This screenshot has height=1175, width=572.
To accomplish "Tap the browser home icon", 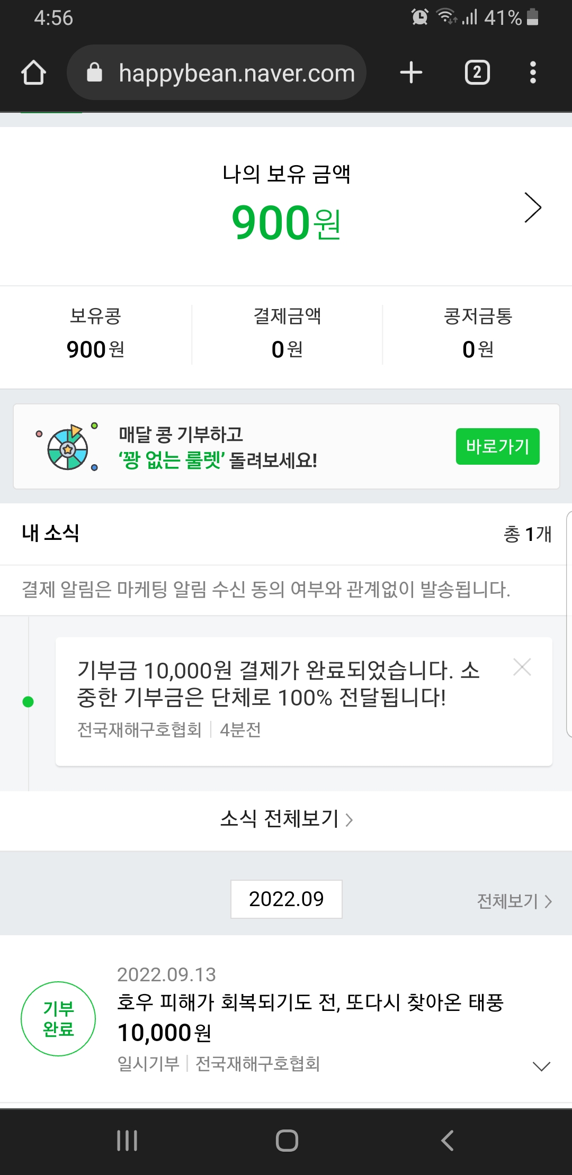I will pos(33,73).
